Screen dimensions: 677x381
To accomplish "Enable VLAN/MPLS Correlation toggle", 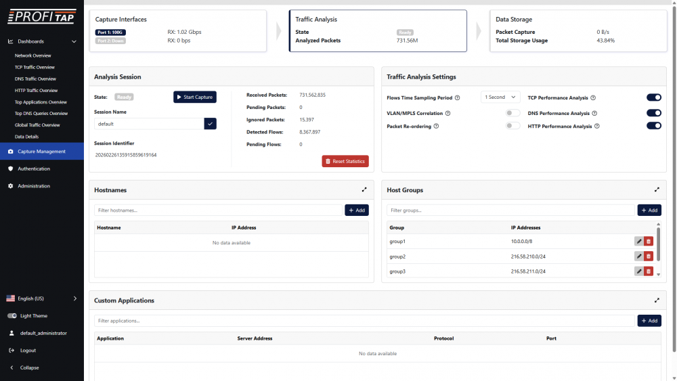I will [513, 113].
